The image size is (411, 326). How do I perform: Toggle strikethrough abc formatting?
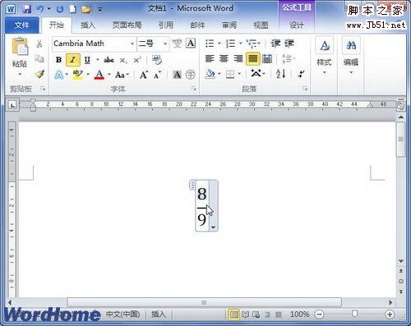[x=109, y=60]
